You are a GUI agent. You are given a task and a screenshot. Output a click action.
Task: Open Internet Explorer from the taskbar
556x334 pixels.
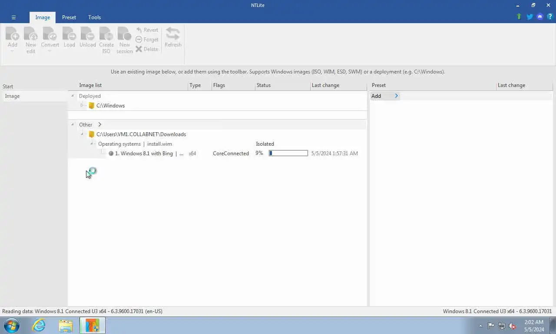point(39,325)
